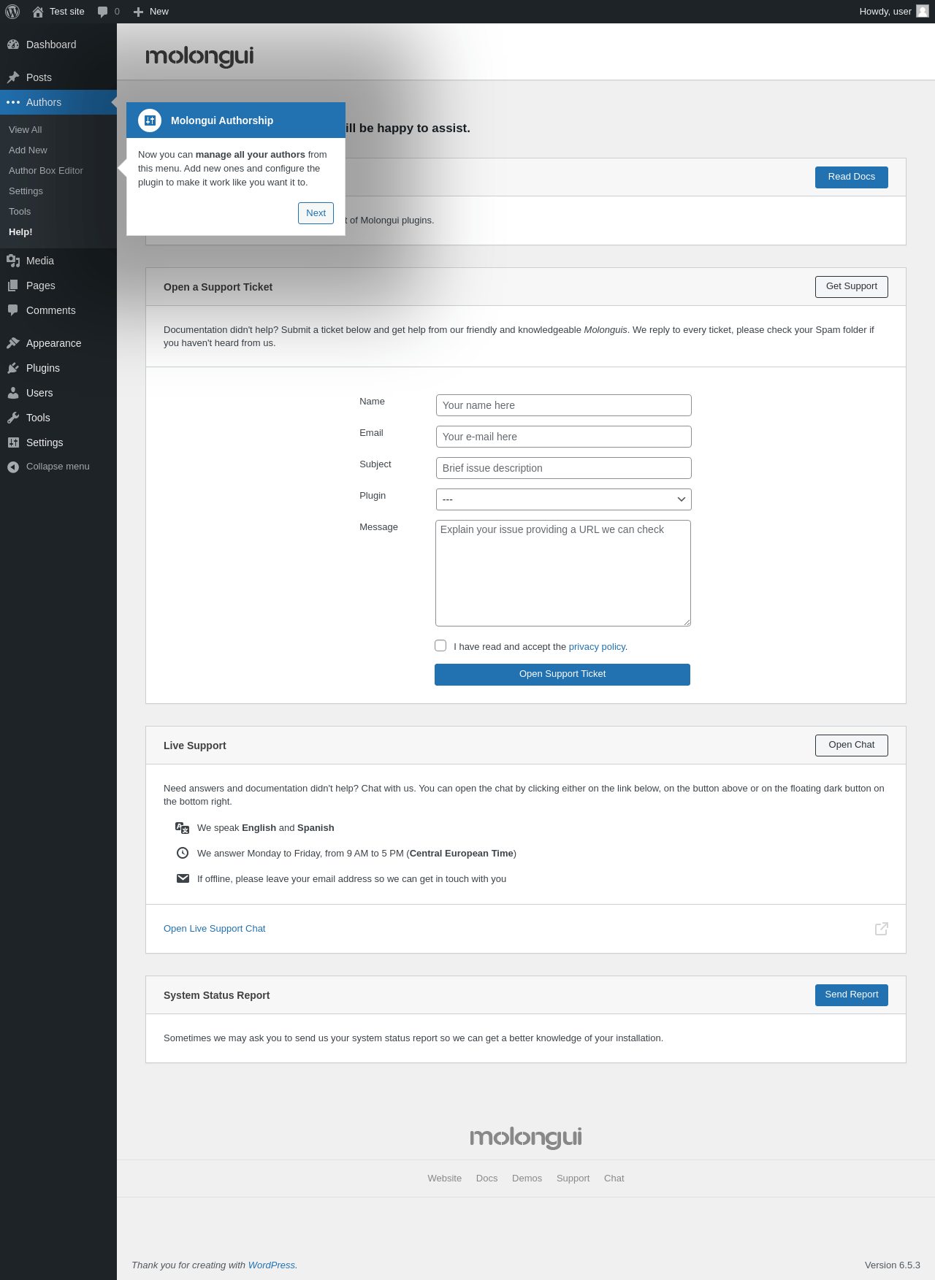Screen dimensions: 935x1280
Task: Click the Settings sliders icon in the sidebar
Action: coord(13,442)
